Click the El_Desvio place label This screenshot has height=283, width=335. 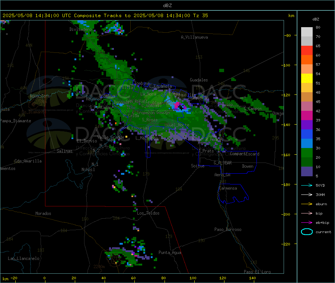[x=87, y=141]
